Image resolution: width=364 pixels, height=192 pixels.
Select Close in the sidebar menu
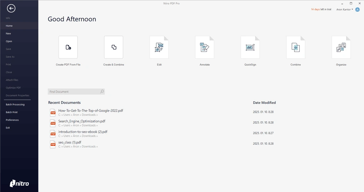(x=9, y=72)
